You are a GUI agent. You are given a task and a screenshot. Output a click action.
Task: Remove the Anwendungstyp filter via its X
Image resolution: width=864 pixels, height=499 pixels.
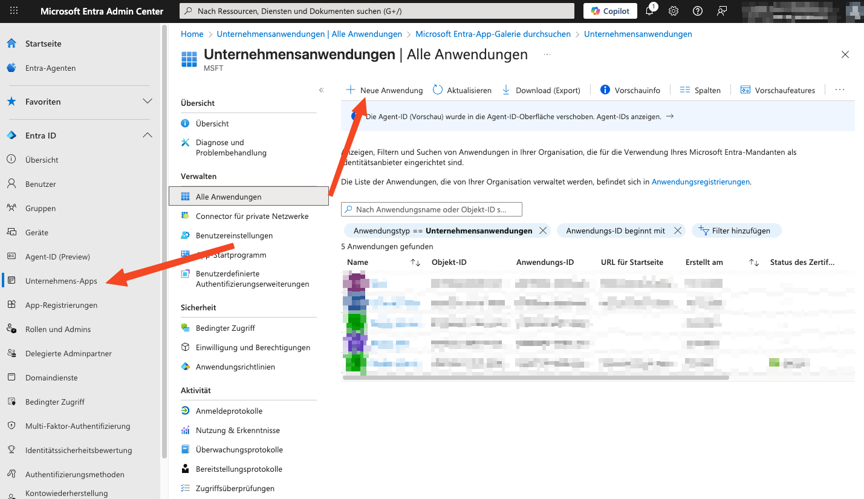pyautogui.click(x=542, y=230)
